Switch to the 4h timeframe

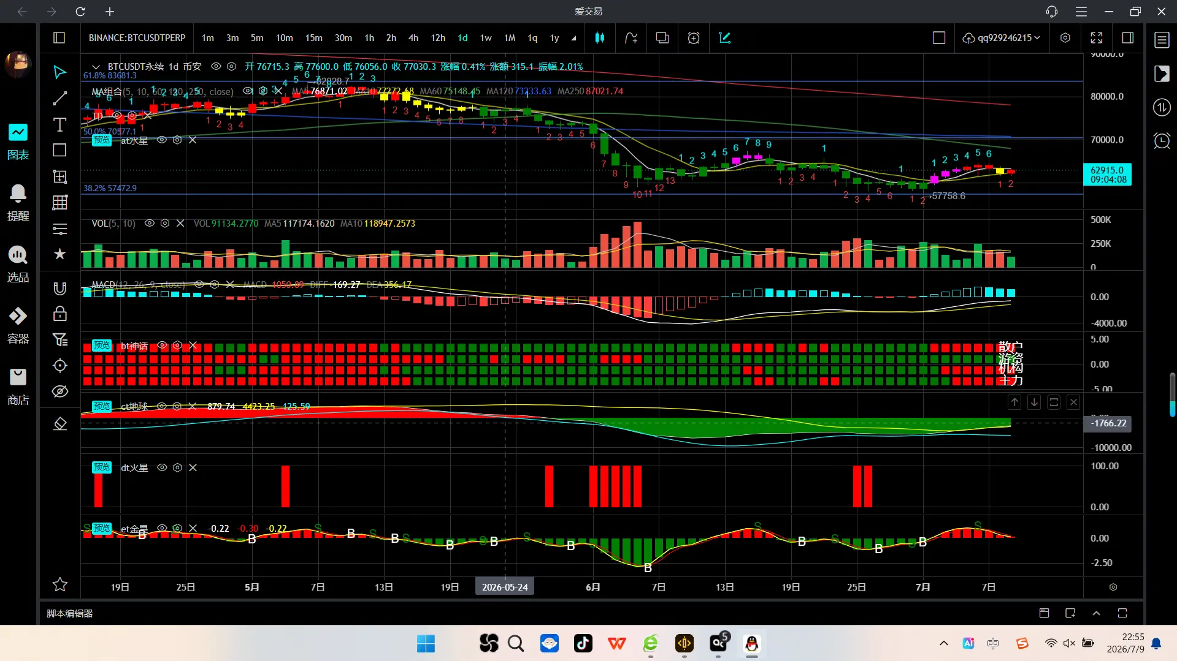click(413, 38)
